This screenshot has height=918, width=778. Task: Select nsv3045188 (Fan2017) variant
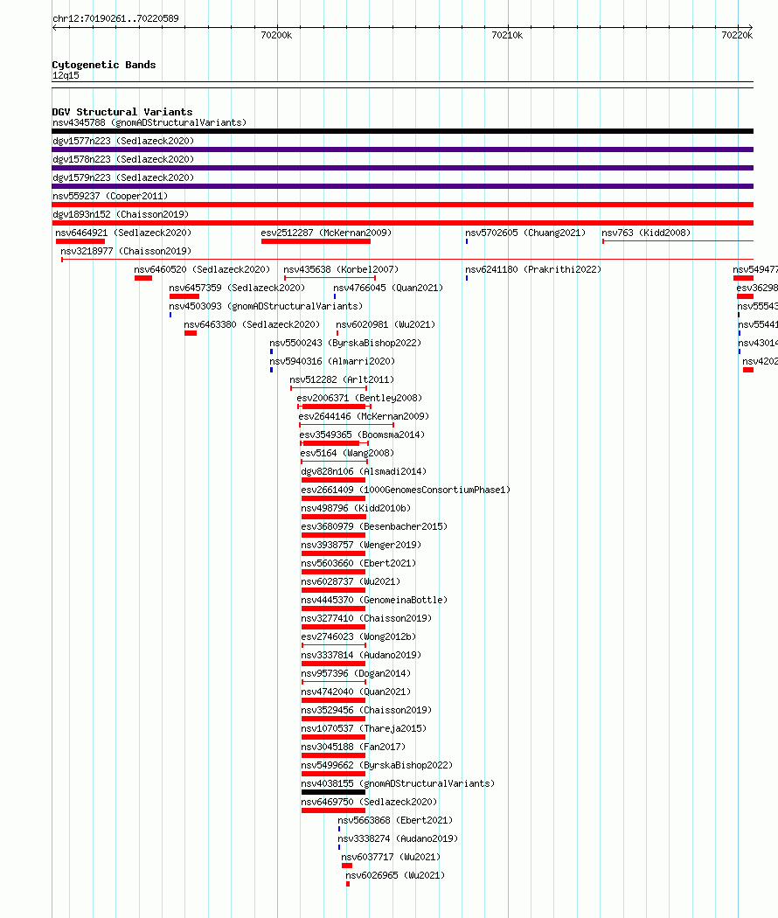(353, 747)
